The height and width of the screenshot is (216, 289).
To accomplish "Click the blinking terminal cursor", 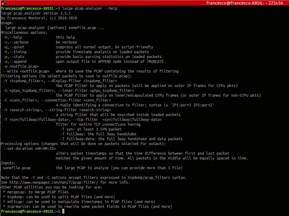I will click(64, 211).
